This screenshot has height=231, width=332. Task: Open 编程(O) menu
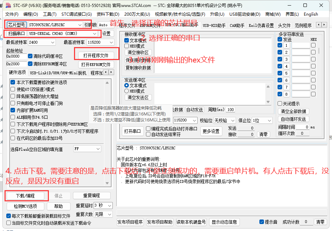click(30, 14)
